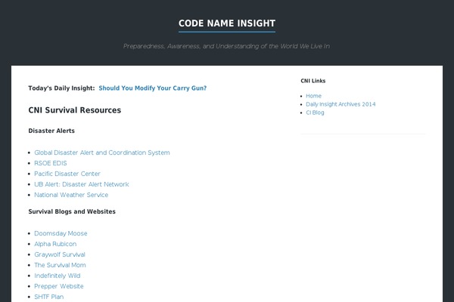Open The Survival Mom link

click(60, 265)
